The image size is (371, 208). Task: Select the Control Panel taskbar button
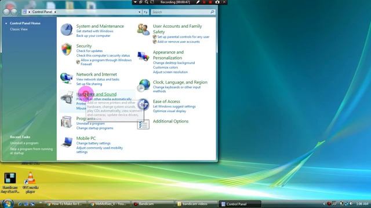[239, 204]
